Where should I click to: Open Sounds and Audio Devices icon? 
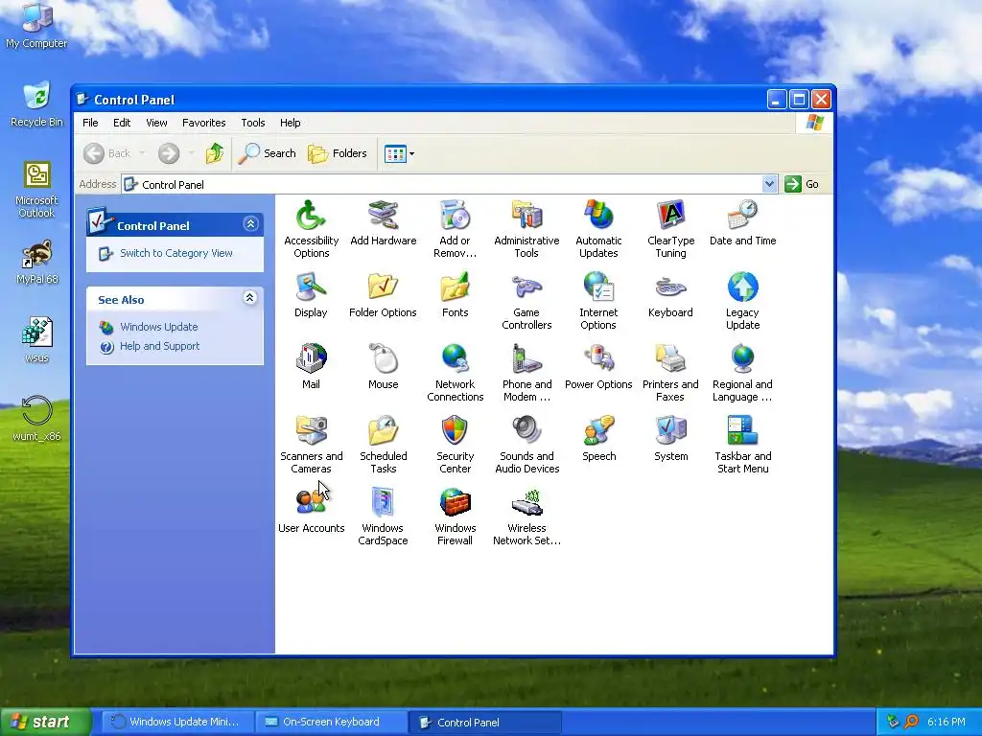(526, 431)
